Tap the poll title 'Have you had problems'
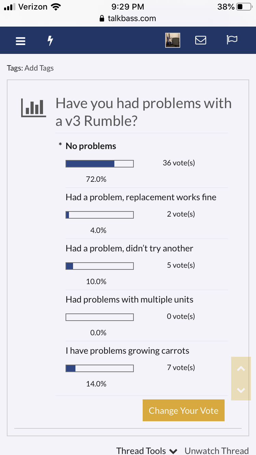 click(x=143, y=112)
